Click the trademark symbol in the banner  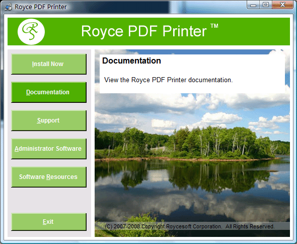click(x=214, y=26)
